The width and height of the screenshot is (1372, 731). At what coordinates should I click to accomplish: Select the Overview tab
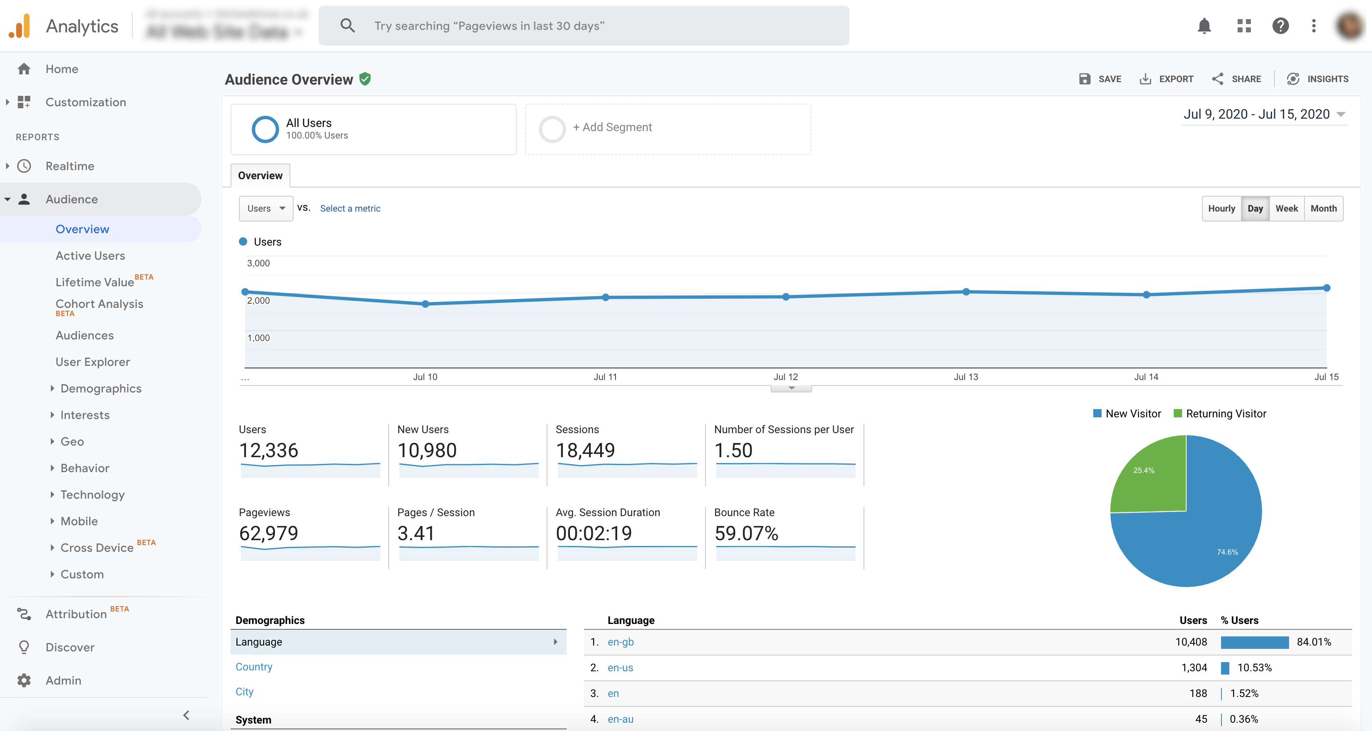260,175
